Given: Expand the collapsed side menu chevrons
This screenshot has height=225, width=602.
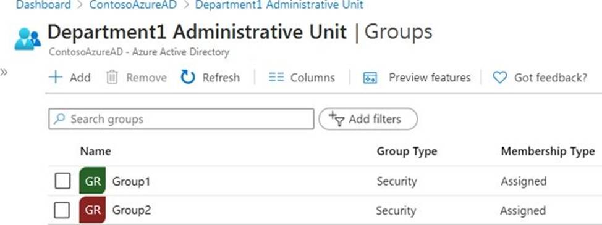Looking at the screenshot, I should 4,73.
